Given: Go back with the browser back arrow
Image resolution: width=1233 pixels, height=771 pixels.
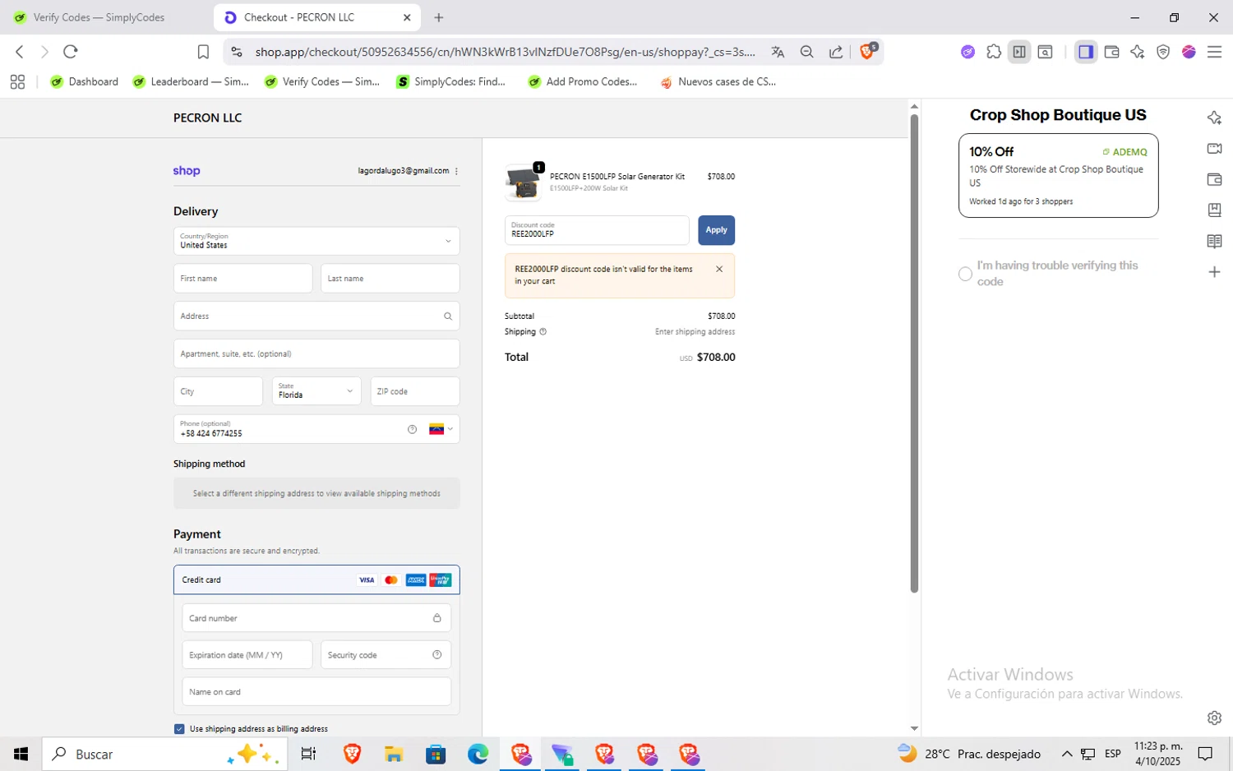Looking at the screenshot, I should (x=20, y=52).
